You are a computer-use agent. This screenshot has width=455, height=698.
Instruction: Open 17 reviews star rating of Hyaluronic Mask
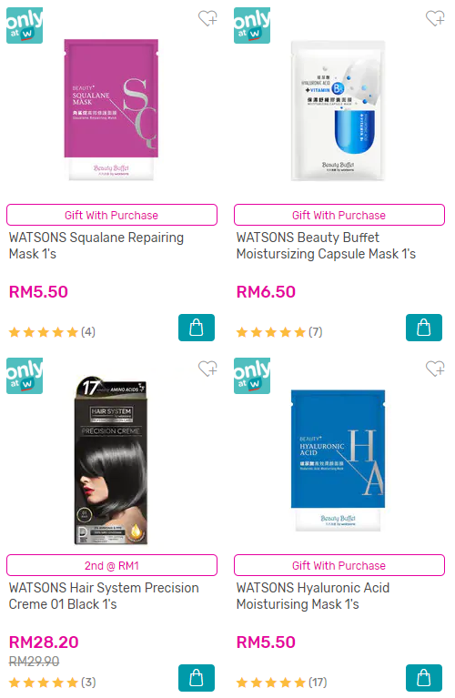pyautogui.click(x=281, y=683)
